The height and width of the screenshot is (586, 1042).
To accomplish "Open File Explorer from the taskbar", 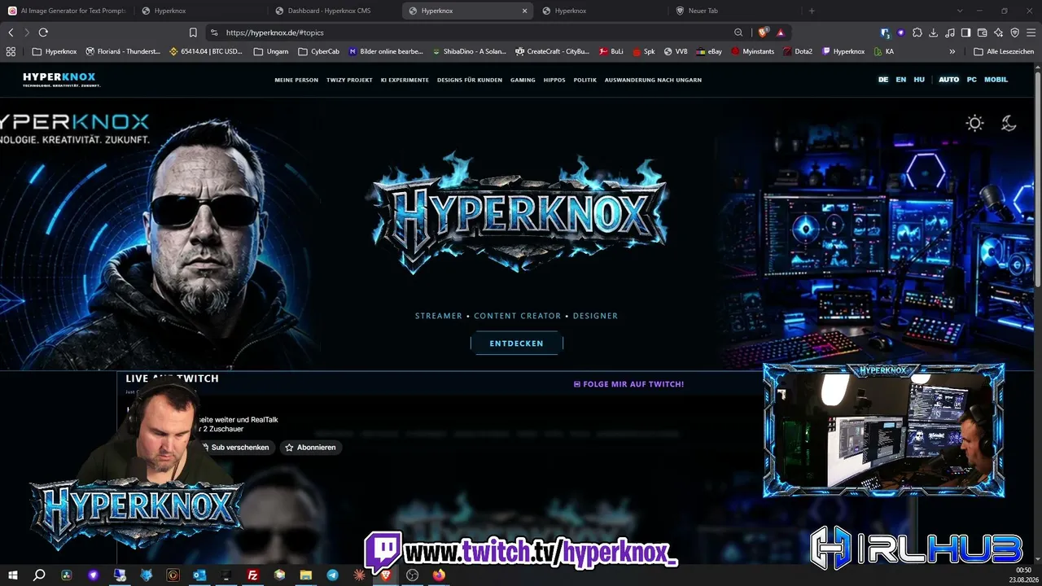I will click(x=306, y=575).
